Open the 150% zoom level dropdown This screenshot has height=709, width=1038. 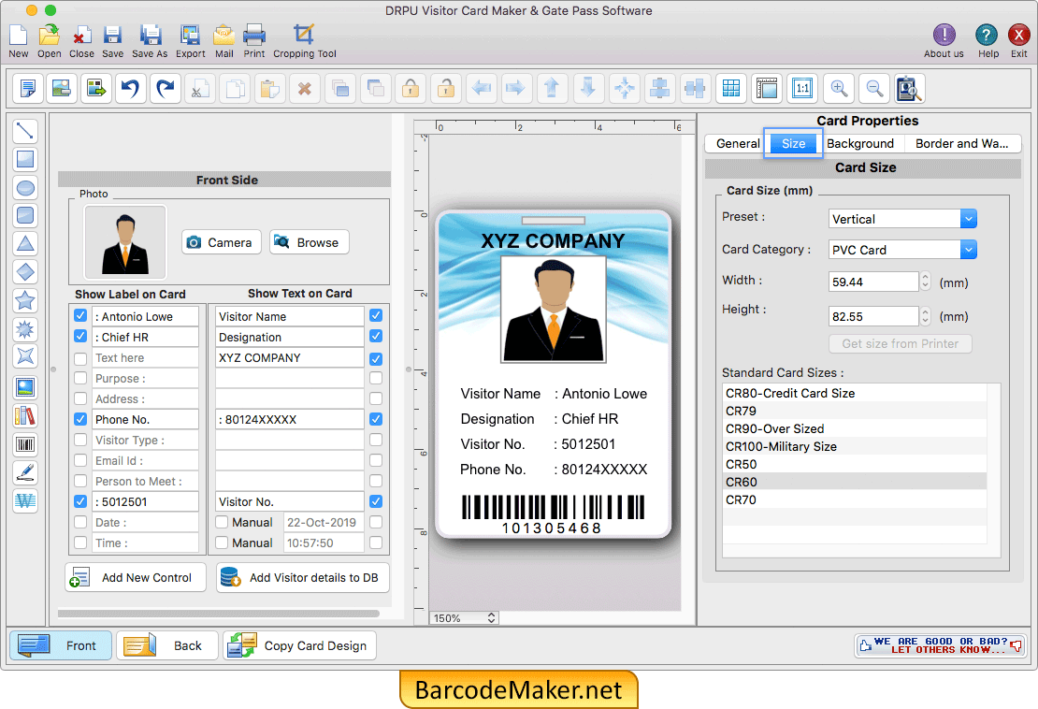pos(464,617)
